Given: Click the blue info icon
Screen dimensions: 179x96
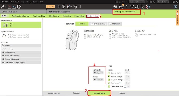Looking at the screenshot, I should tap(175, 7).
